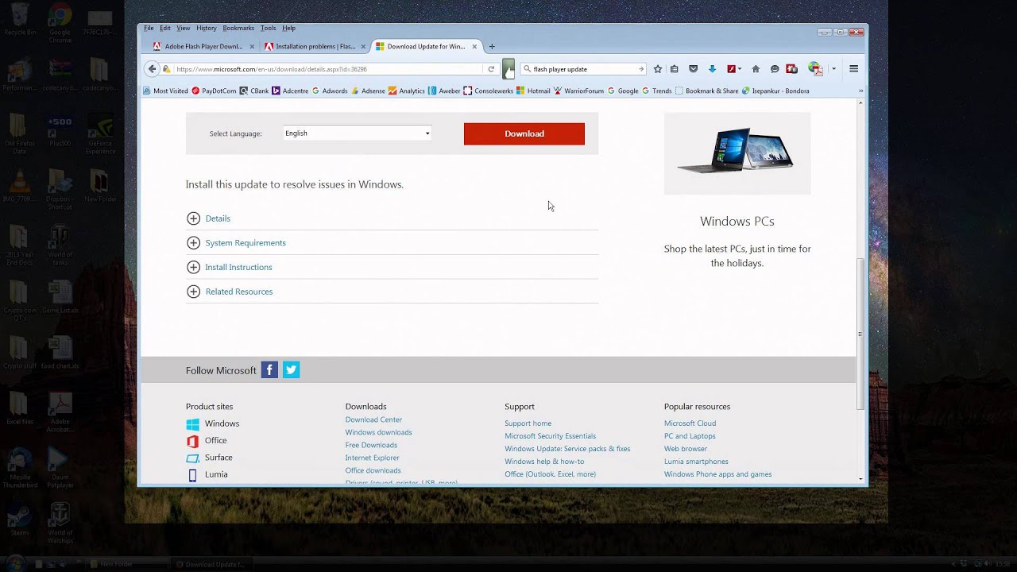Click the red Download button
1017x572 pixels.
click(x=524, y=133)
